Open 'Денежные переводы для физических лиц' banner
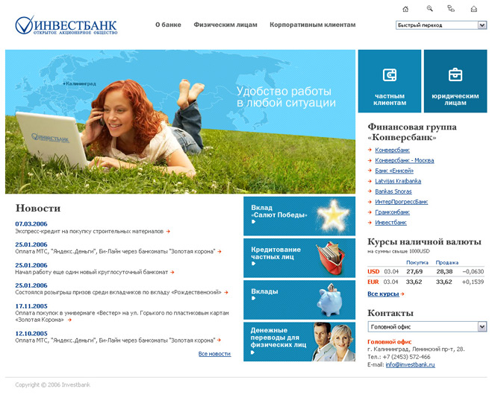Screen dimensions: 492x409 299,341
